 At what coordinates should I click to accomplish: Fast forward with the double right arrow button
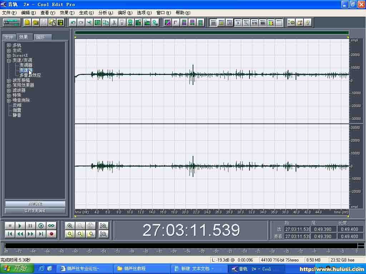[x=30, y=234]
